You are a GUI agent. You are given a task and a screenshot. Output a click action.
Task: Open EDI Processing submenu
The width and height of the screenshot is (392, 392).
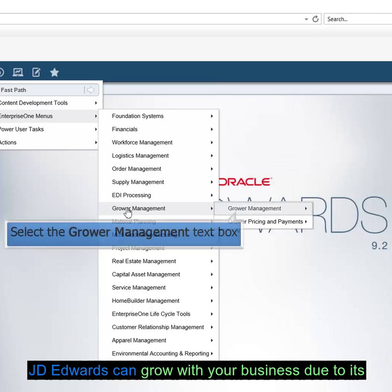point(159,195)
